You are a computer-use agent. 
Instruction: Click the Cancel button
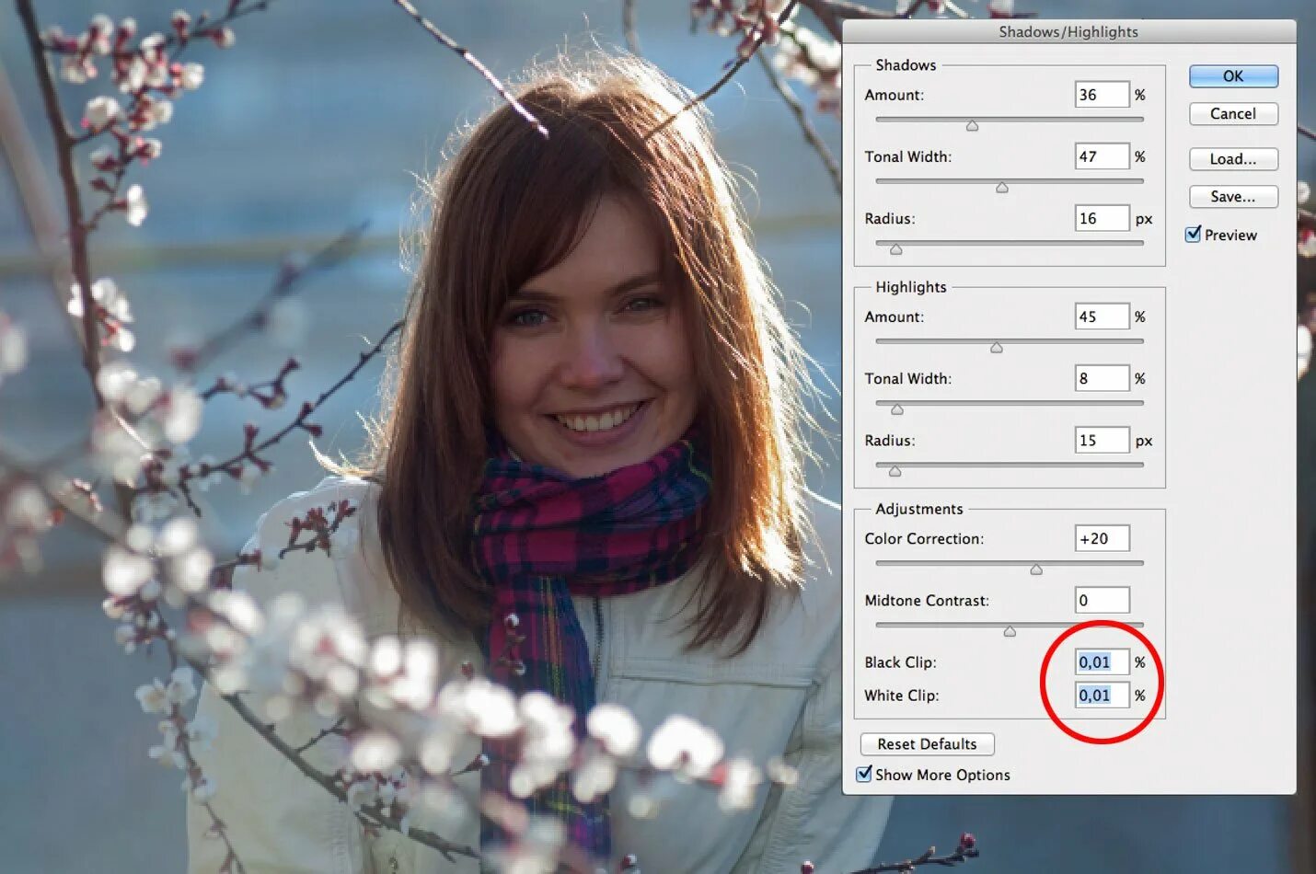(1233, 114)
